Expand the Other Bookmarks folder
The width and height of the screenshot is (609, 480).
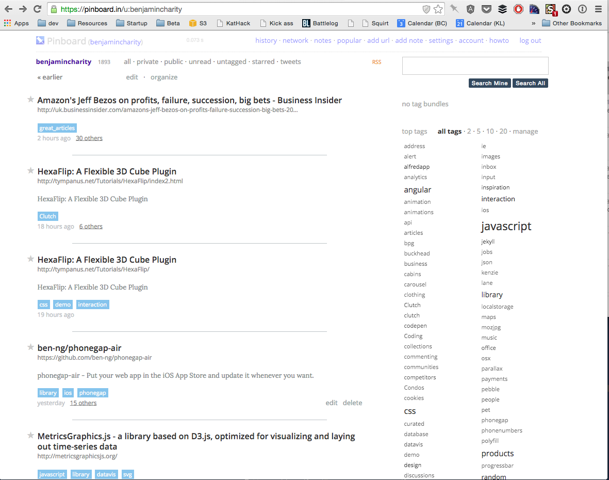click(x=572, y=23)
